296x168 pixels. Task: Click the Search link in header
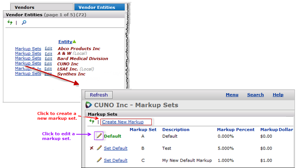coord(255,95)
